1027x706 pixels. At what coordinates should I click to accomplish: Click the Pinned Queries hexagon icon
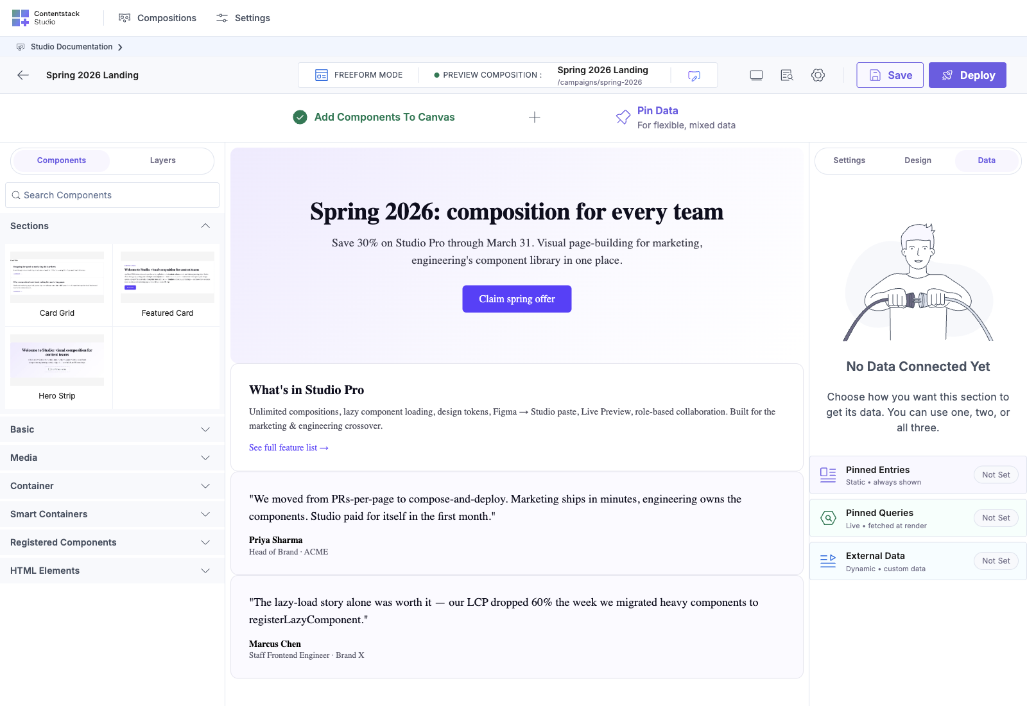point(828,518)
